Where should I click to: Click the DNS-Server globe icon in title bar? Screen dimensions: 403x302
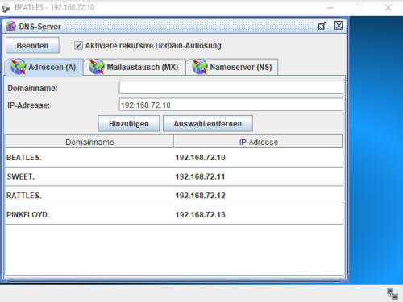[10, 27]
